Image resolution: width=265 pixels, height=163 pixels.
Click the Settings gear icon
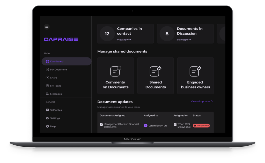[x=47, y=118]
